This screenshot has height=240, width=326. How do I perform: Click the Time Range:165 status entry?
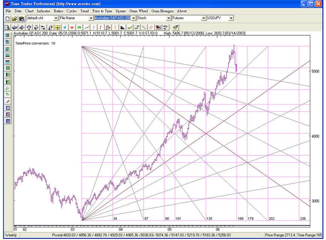tap(309, 235)
